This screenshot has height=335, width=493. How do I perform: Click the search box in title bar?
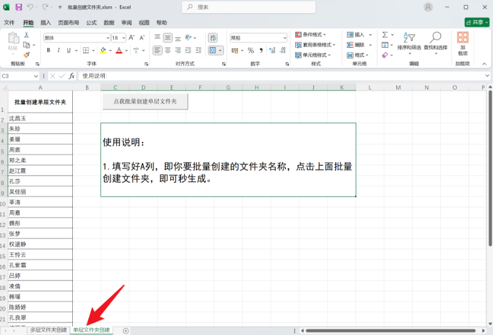(249, 7)
